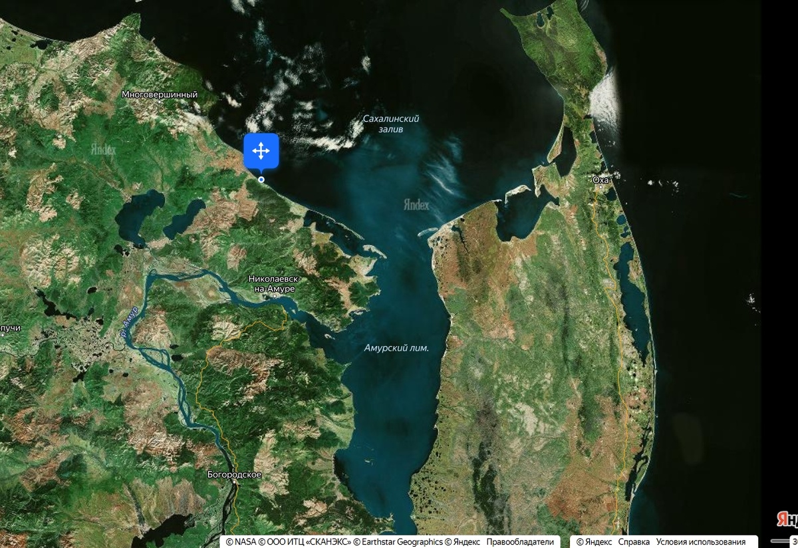Open the Условия использования link
This screenshot has height=548, width=798.
[701, 542]
